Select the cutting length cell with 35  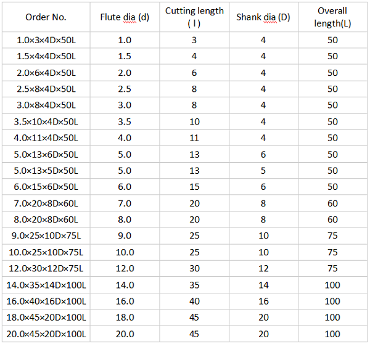pyautogui.click(x=194, y=285)
